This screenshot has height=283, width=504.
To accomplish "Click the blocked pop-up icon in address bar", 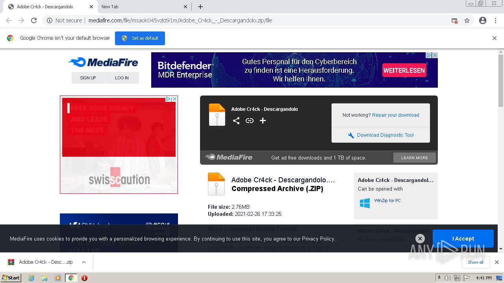I will [454, 20].
